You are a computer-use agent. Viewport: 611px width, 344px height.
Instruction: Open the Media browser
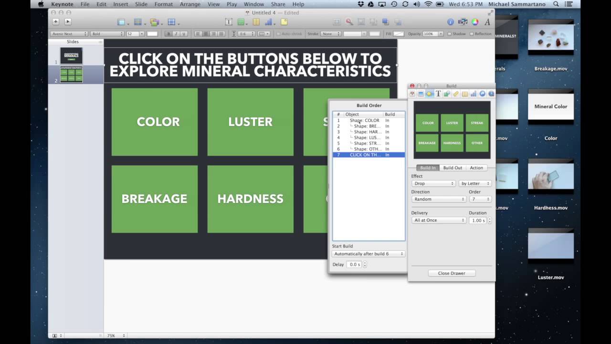point(463,22)
